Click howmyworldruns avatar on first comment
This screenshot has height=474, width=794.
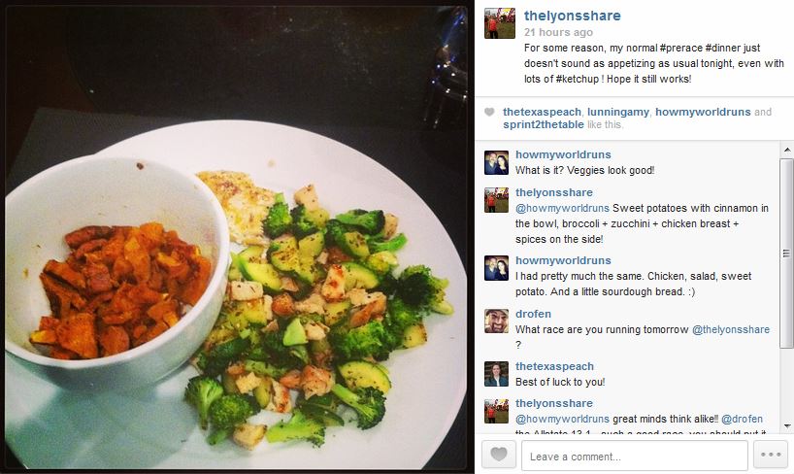click(x=496, y=163)
